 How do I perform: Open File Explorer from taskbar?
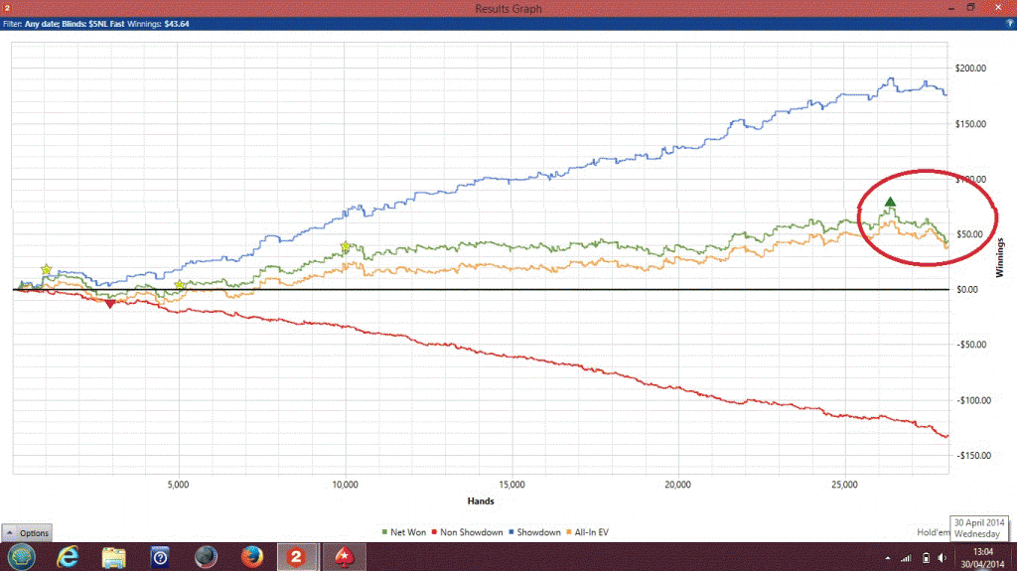click(114, 556)
